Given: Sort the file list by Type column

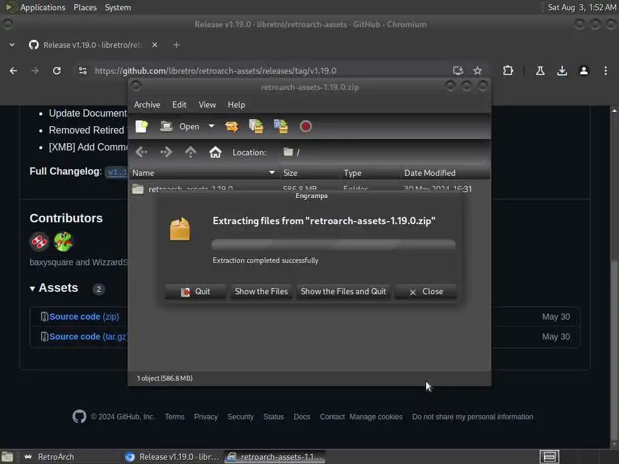Looking at the screenshot, I should pyautogui.click(x=371, y=173).
